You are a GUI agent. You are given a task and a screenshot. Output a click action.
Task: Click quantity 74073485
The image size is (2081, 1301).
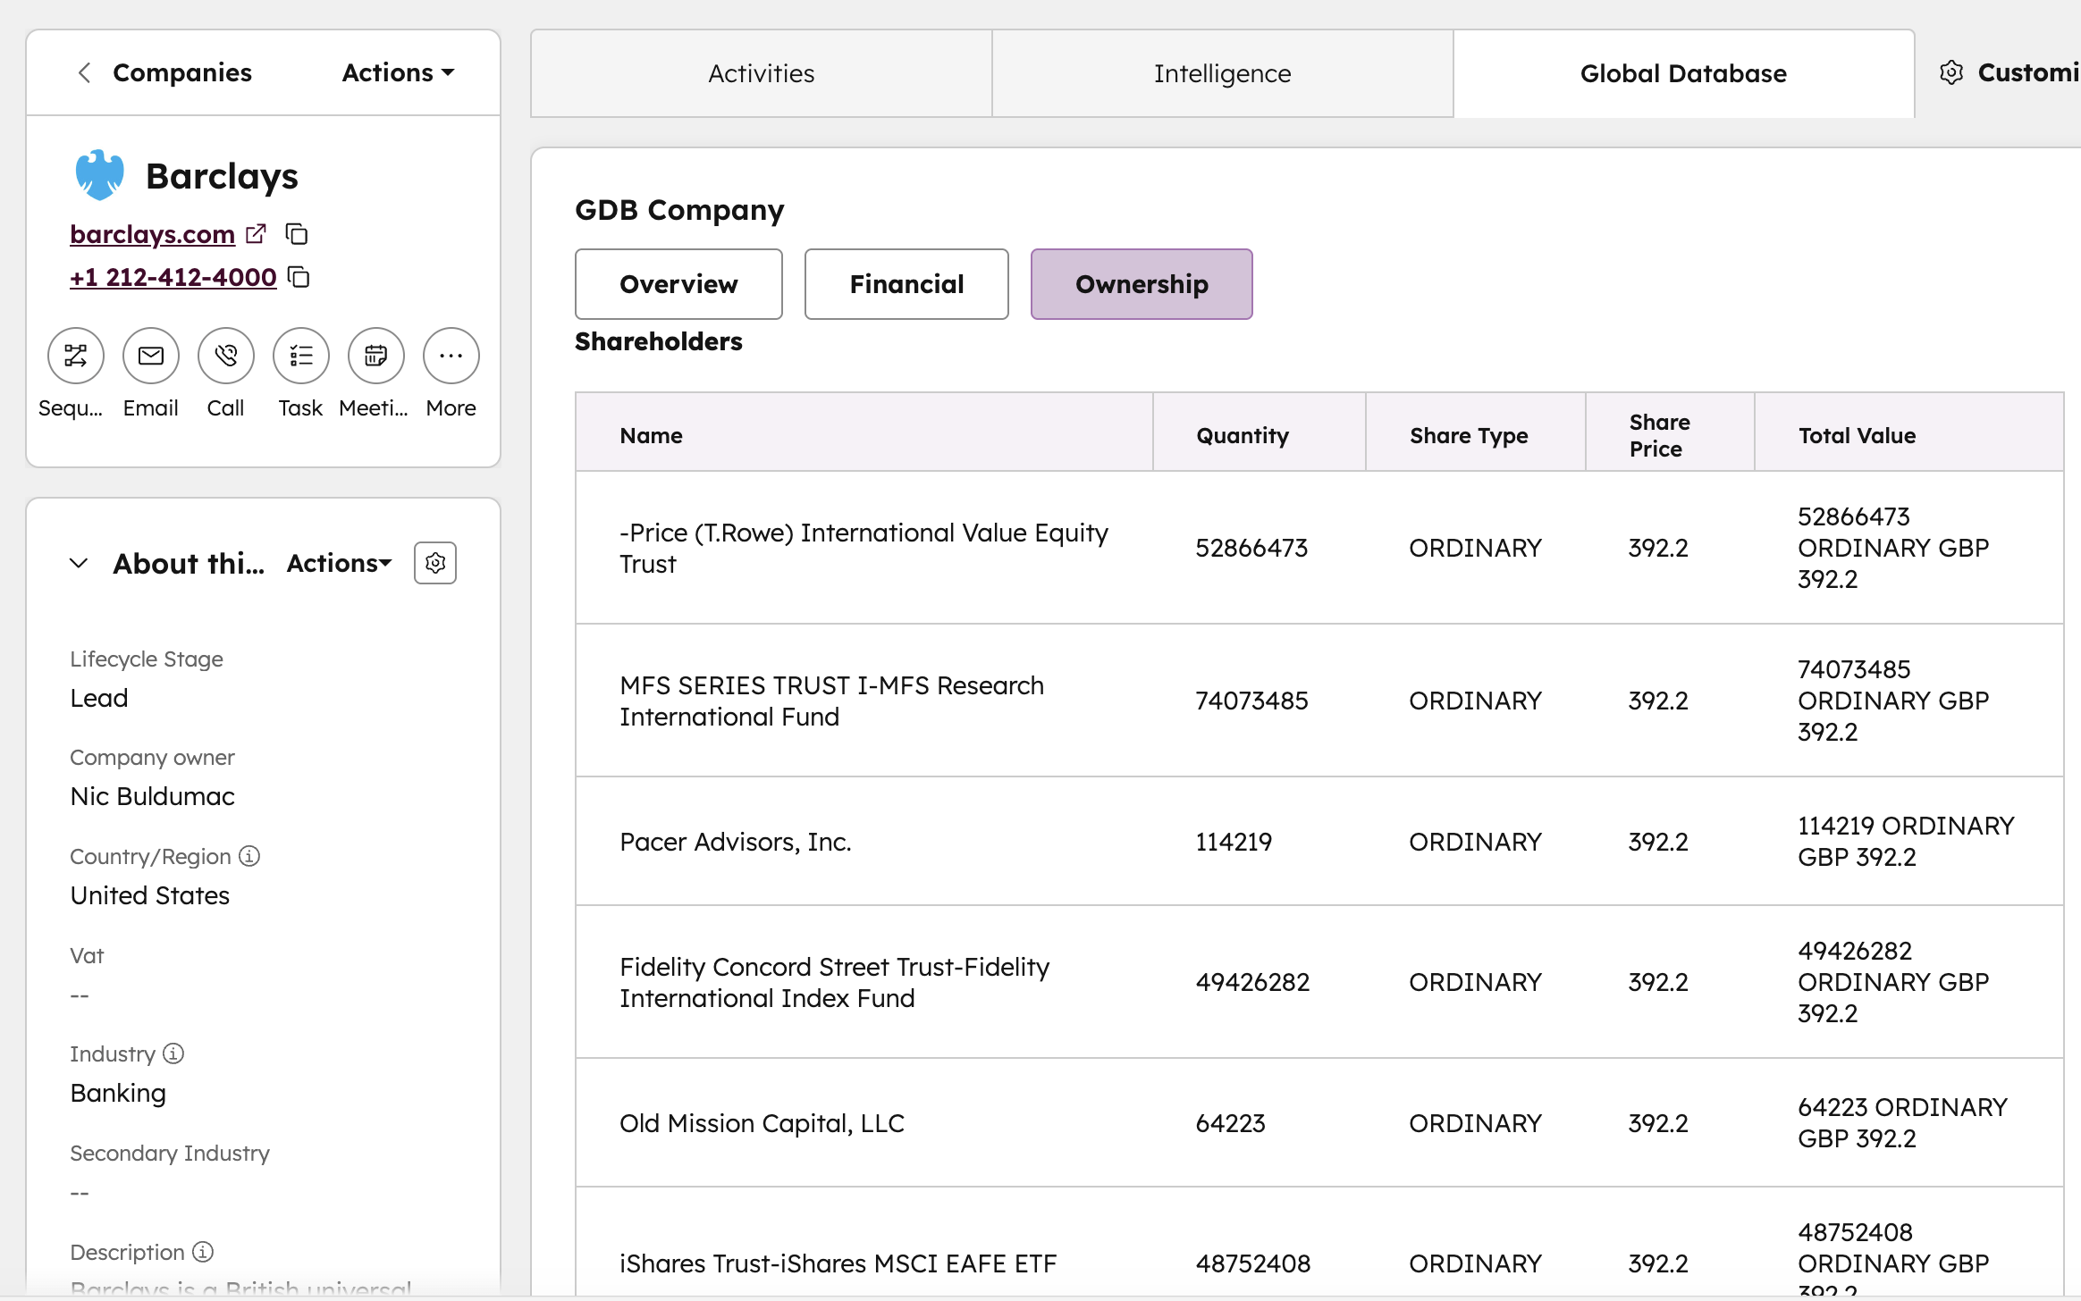point(1251,701)
